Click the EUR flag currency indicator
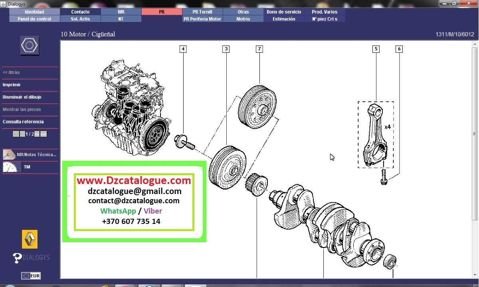479x287 pixels. (x=31, y=276)
